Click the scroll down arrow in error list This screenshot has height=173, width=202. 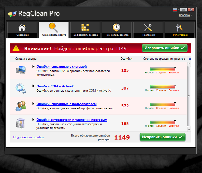[189, 130]
